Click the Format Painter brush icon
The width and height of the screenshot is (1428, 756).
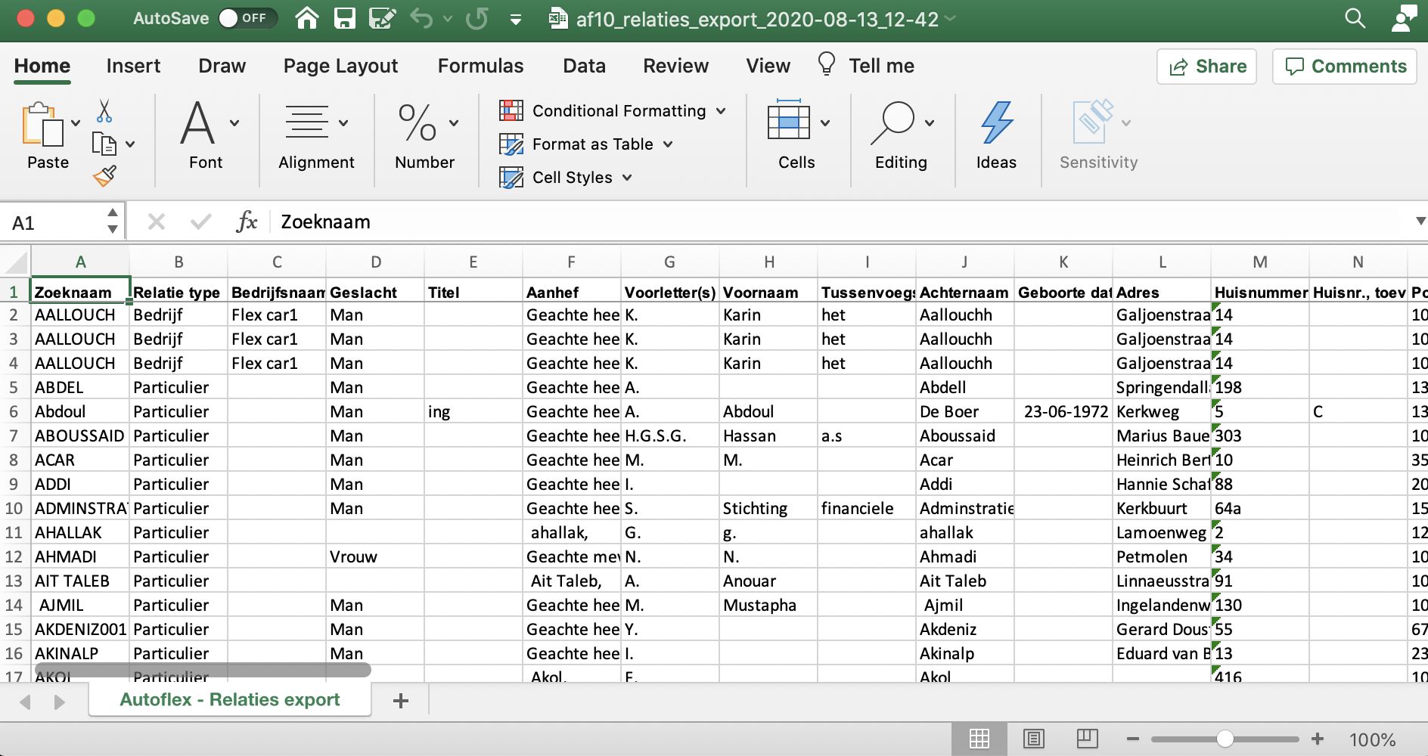click(104, 176)
